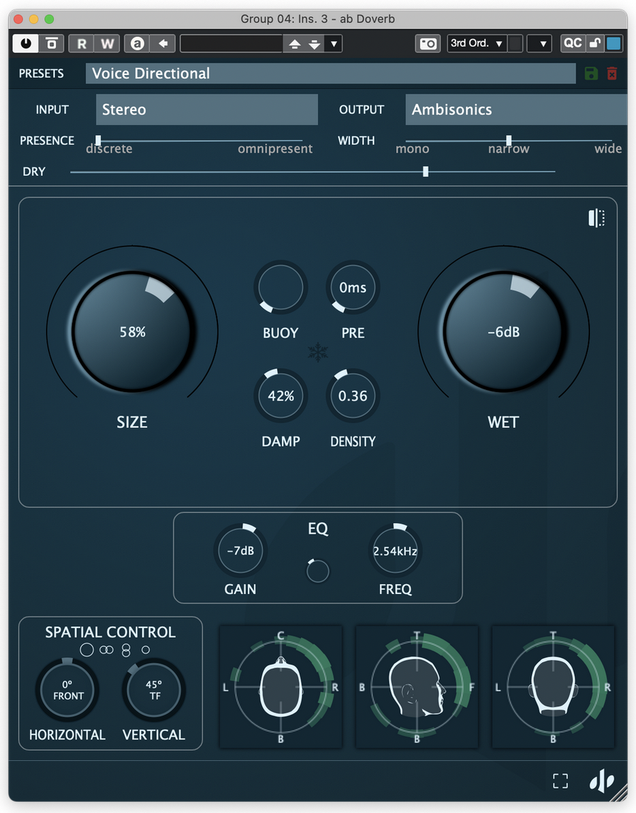The height and width of the screenshot is (813, 636).
Task: Click the empty preset name field in toolbar
Action: (231, 44)
